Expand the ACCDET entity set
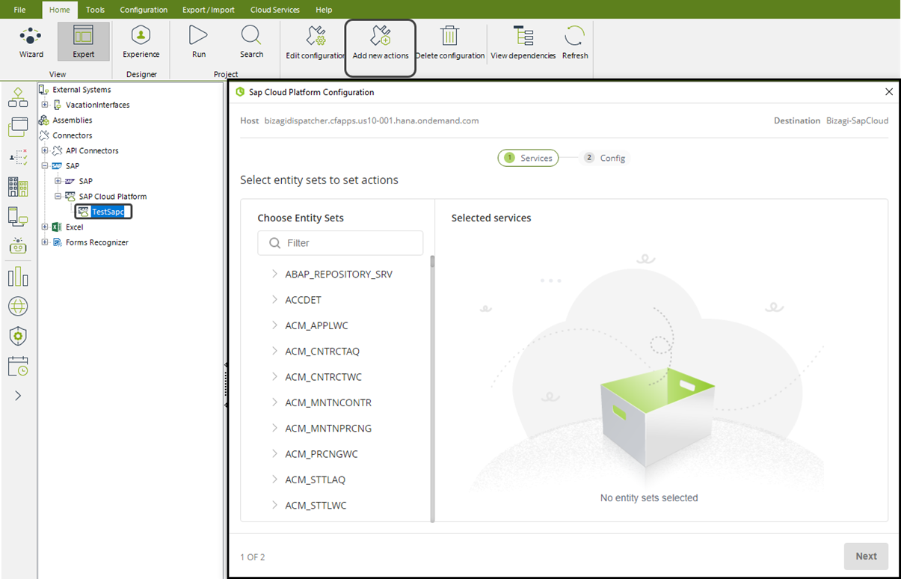Image resolution: width=901 pixels, height=579 pixels. tap(275, 300)
